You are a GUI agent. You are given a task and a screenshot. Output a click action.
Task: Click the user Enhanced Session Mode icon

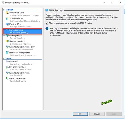click(7, 73)
